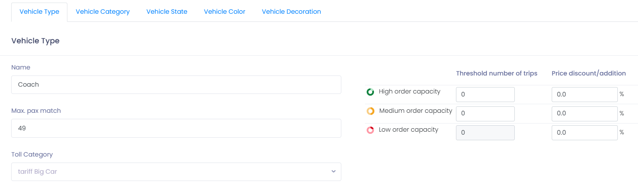Edit High order capacity threshold trips field
This screenshot has width=638, height=187.
click(485, 94)
